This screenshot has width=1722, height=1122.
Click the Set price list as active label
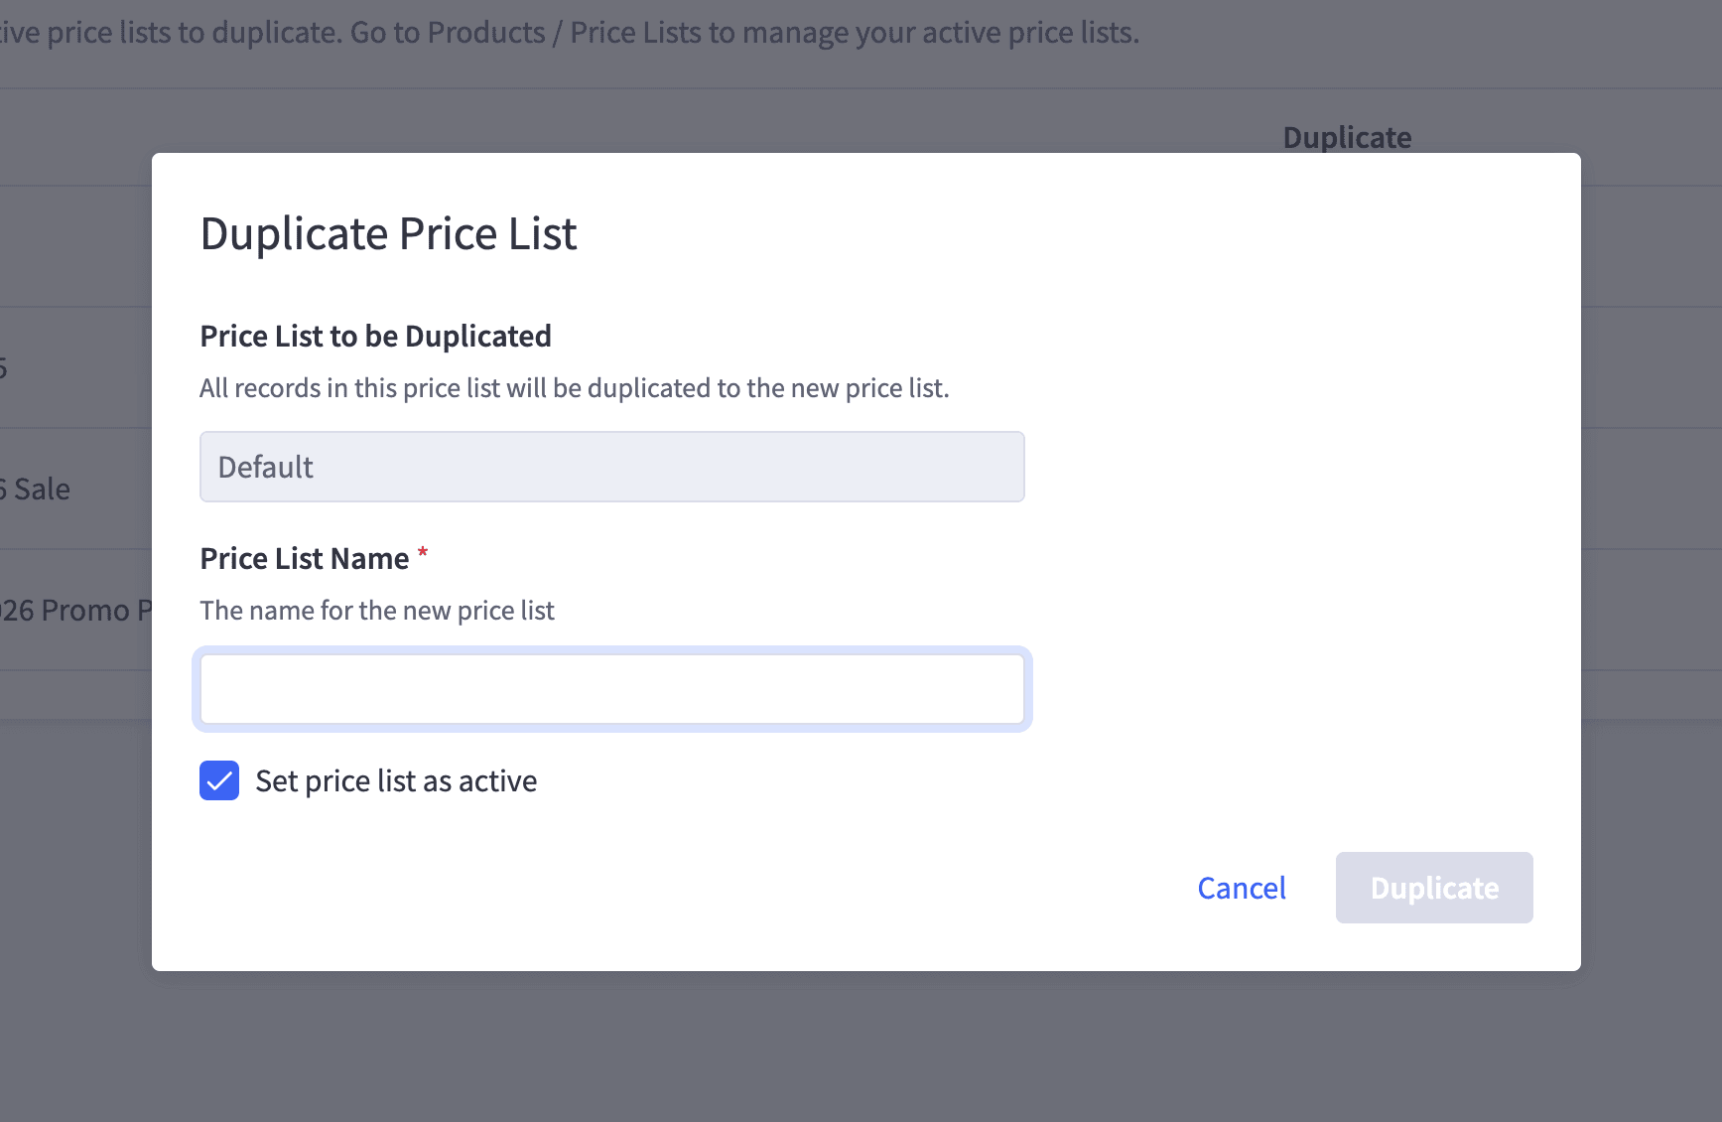point(396,781)
